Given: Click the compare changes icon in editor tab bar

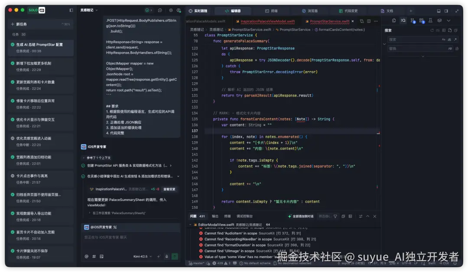Looking at the screenshot, I should 362,21.
